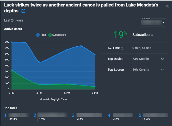The height and width of the screenshot is (126, 172).
Task: Click the Av. Time help icon
Action: tap(122, 48)
